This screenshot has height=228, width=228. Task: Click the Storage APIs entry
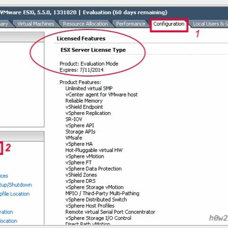tap(80, 132)
